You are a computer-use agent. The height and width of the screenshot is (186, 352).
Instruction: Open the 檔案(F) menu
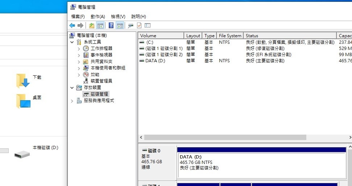point(78,17)
